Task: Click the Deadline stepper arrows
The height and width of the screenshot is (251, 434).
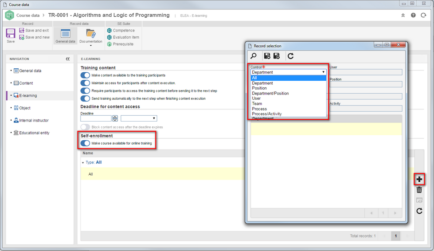Action: 115,118
